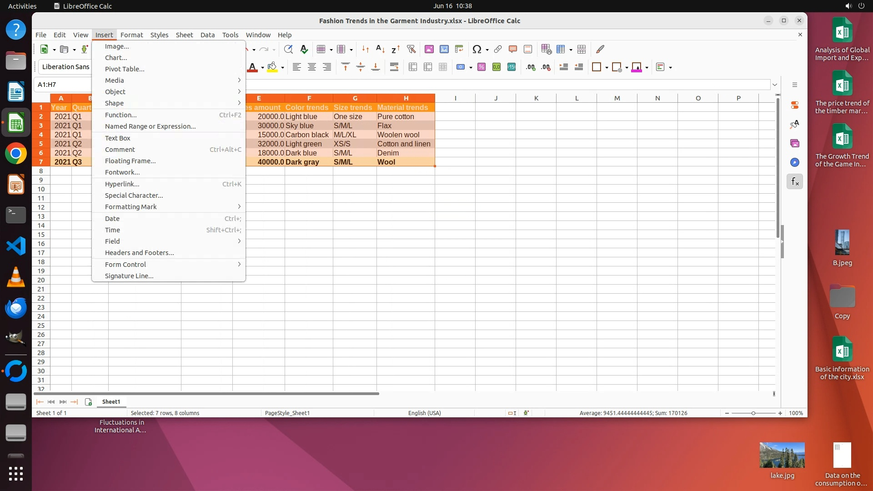The image size is (873, 491).
Task: Select Pivot Table... from Insert menu
Action: coord(125,69)
